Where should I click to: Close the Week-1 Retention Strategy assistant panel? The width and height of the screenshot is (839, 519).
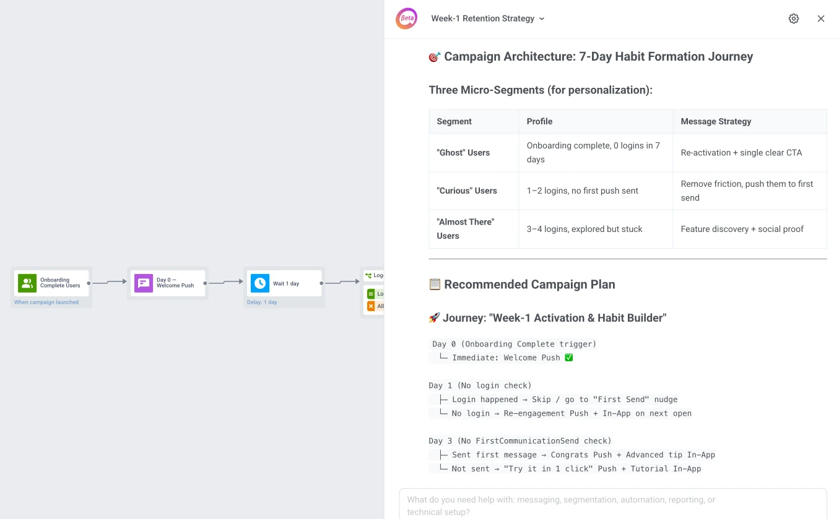point(821,19)
